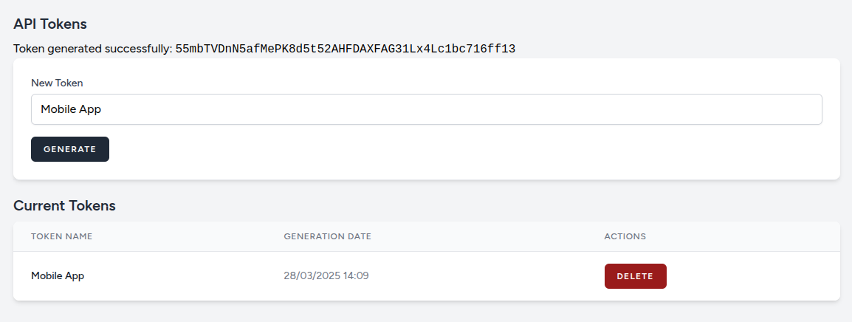
Task: Click the GENERATION DATE column header
Action: (x=327, y=236)
